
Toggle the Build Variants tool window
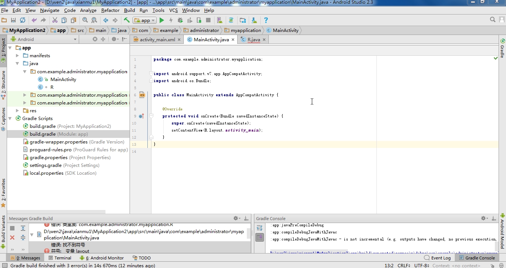(3, 232)
